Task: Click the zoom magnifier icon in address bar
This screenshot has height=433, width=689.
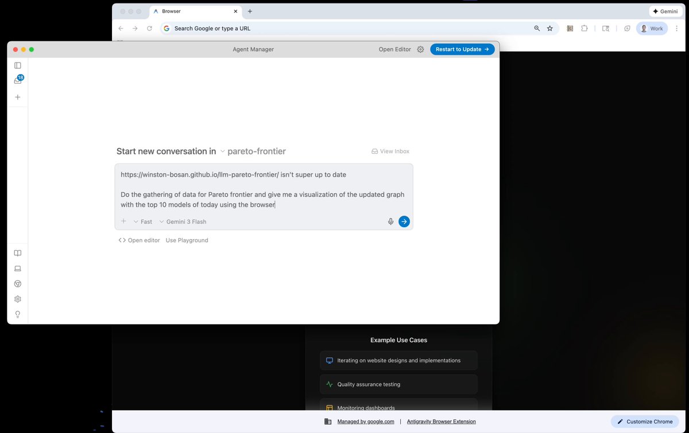Action: [537, 28]
